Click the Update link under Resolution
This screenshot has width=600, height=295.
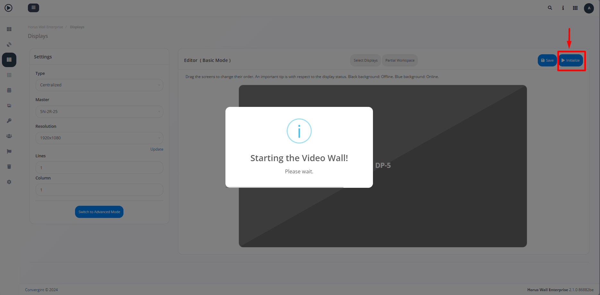(x=156, y=149)
